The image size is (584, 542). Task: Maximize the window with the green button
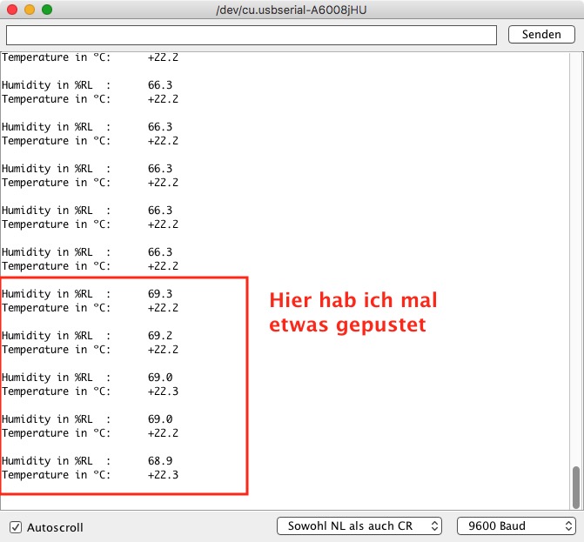47,10
